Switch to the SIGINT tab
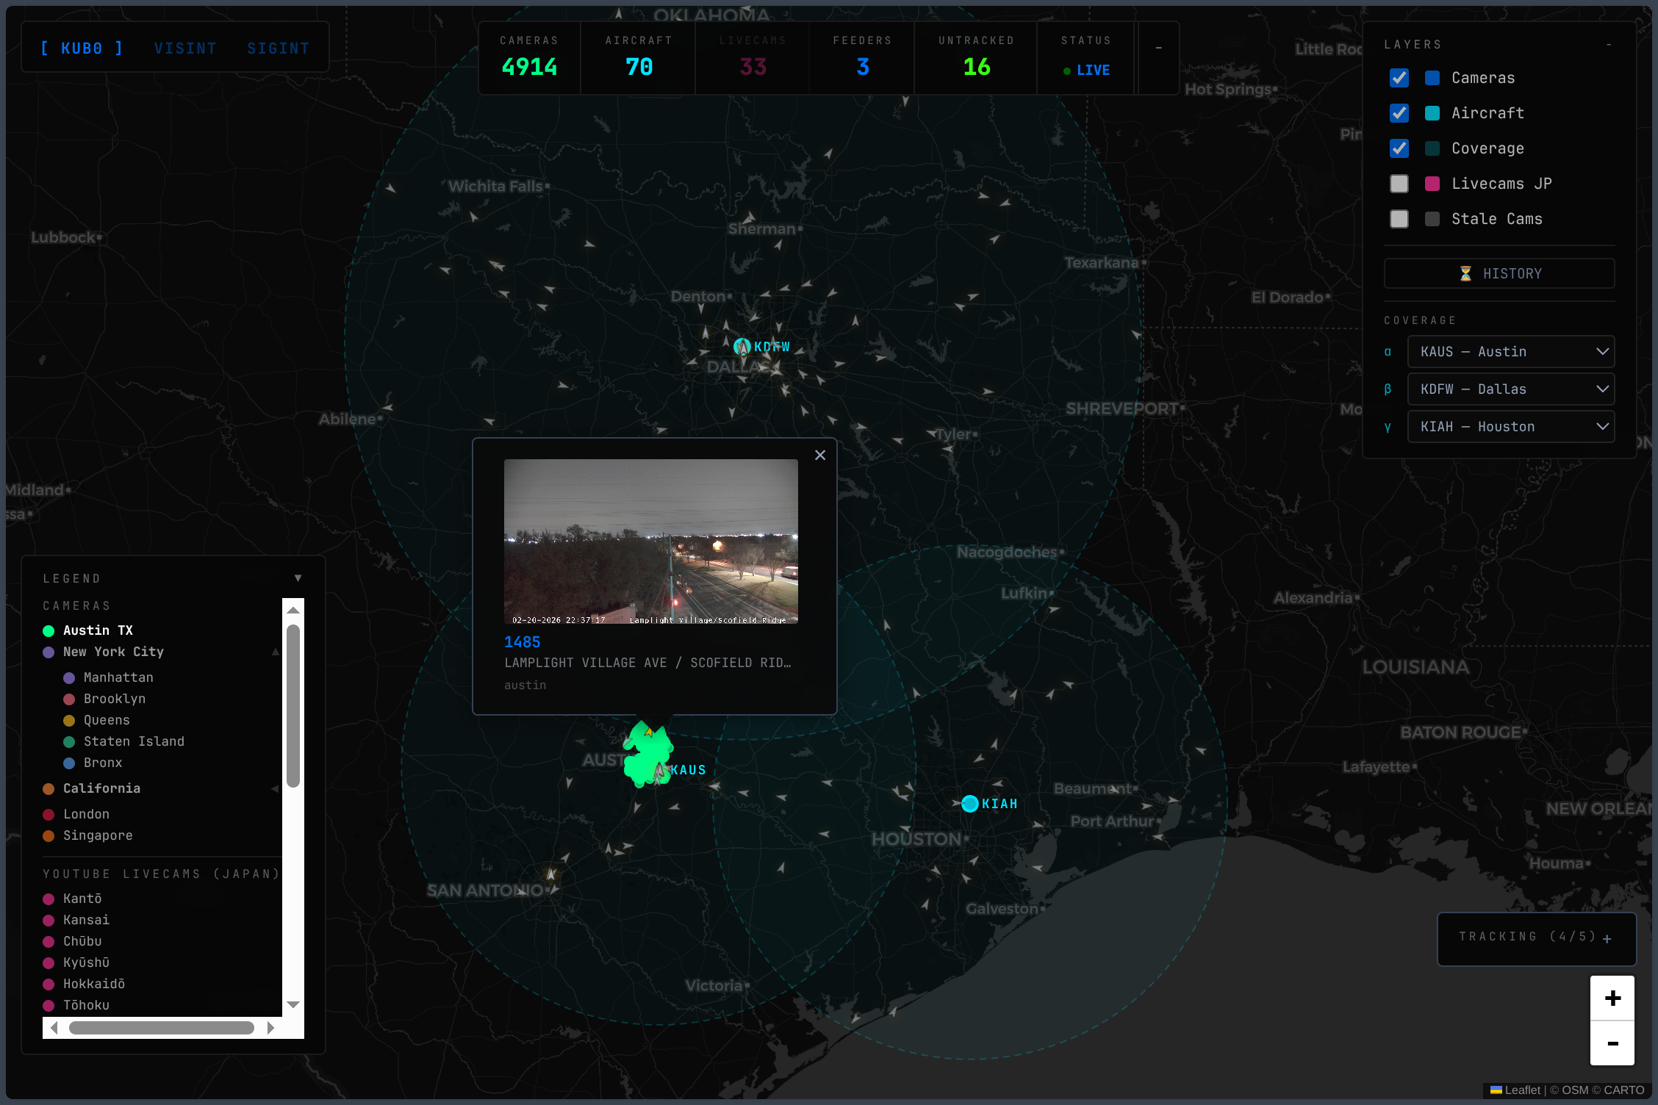Screen dimensions: 1658x1105 tap(278, 48)
